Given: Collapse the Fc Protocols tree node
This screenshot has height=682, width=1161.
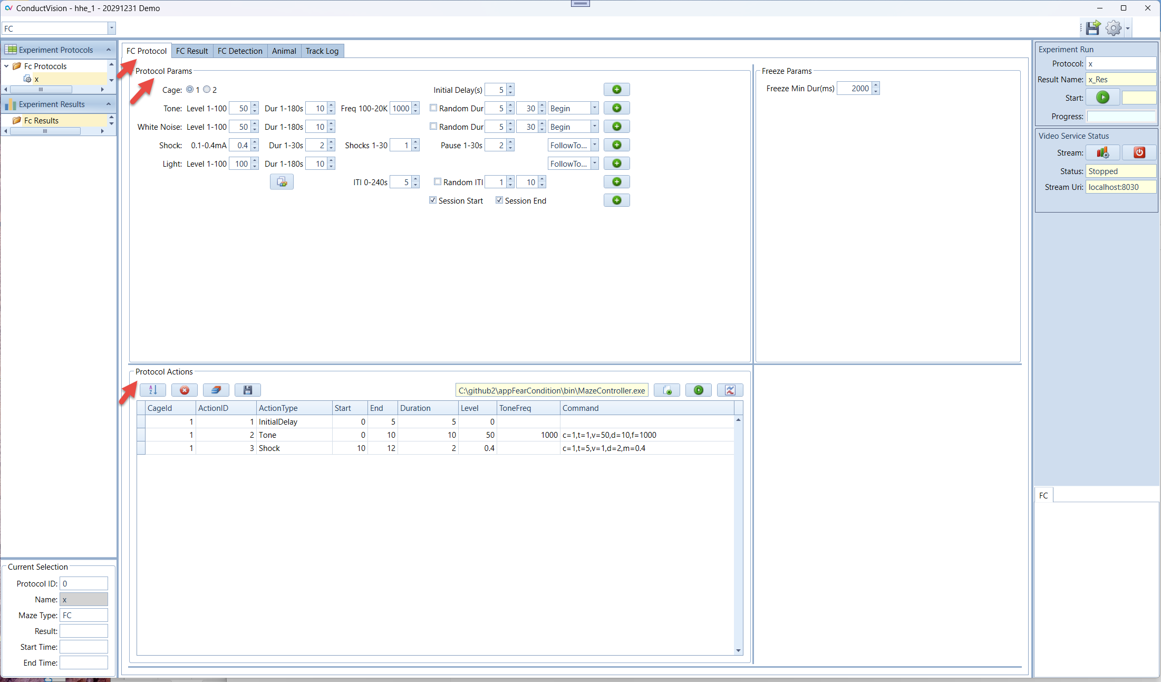Looking at the screenshot, I should click(x=6, y=66).
